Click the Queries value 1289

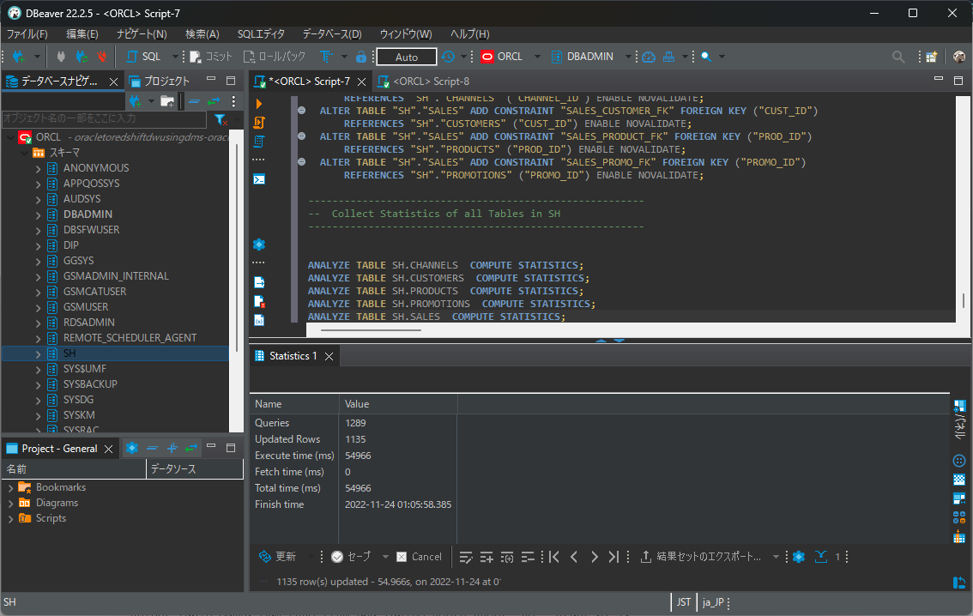pos(355,423)
